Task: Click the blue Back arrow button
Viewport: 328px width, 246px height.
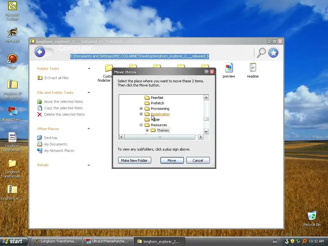Action: pos(40,52)
